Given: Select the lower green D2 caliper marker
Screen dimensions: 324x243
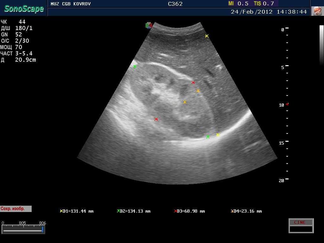Looking at the screenshot, I should (x=208, y=137).
